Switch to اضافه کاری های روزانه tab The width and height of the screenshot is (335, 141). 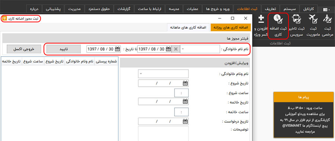coord(231,28)
